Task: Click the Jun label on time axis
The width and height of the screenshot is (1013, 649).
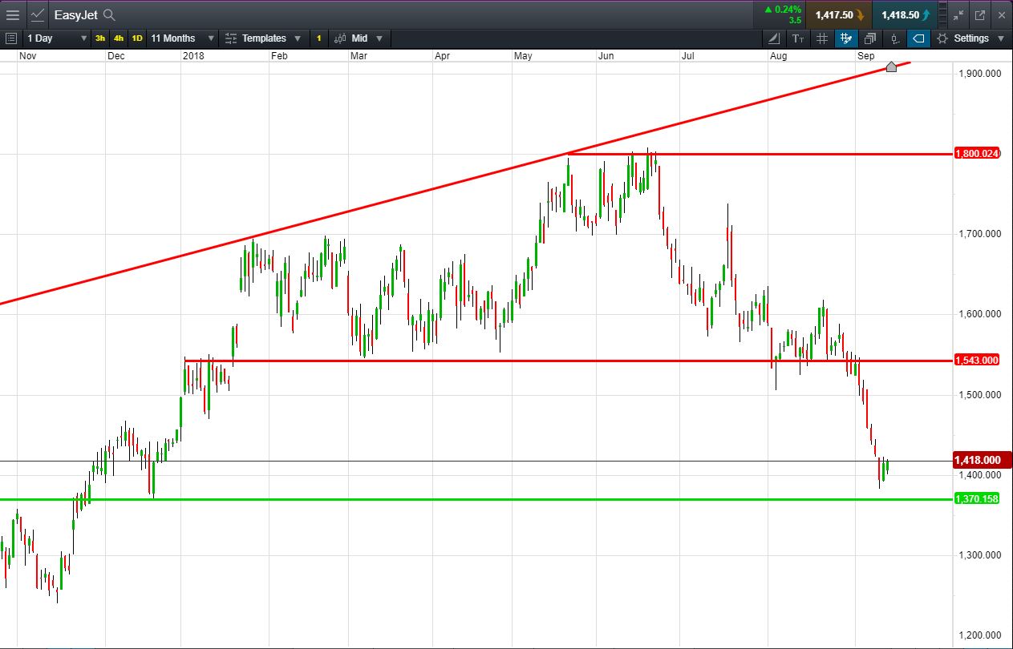Action: (606, 55)
